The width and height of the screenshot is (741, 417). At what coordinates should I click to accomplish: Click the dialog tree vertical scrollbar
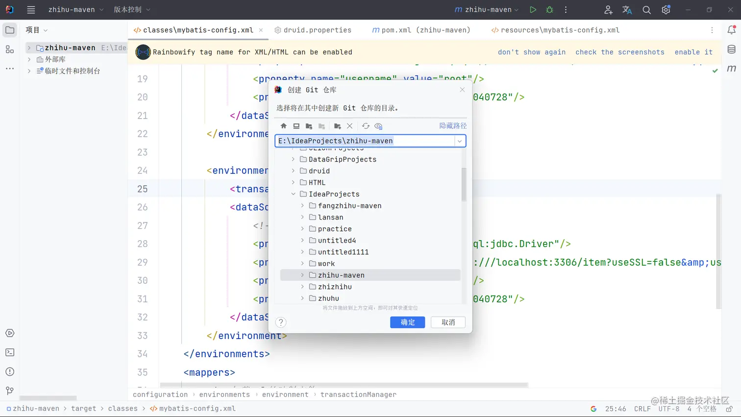coord(464,184)
